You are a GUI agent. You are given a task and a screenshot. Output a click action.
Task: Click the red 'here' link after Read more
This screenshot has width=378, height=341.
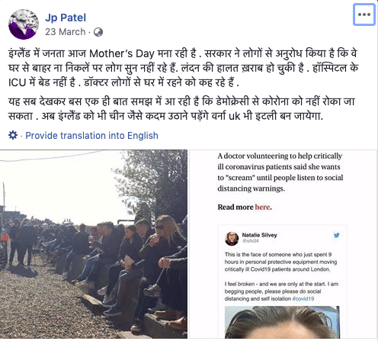click(263, 207)
